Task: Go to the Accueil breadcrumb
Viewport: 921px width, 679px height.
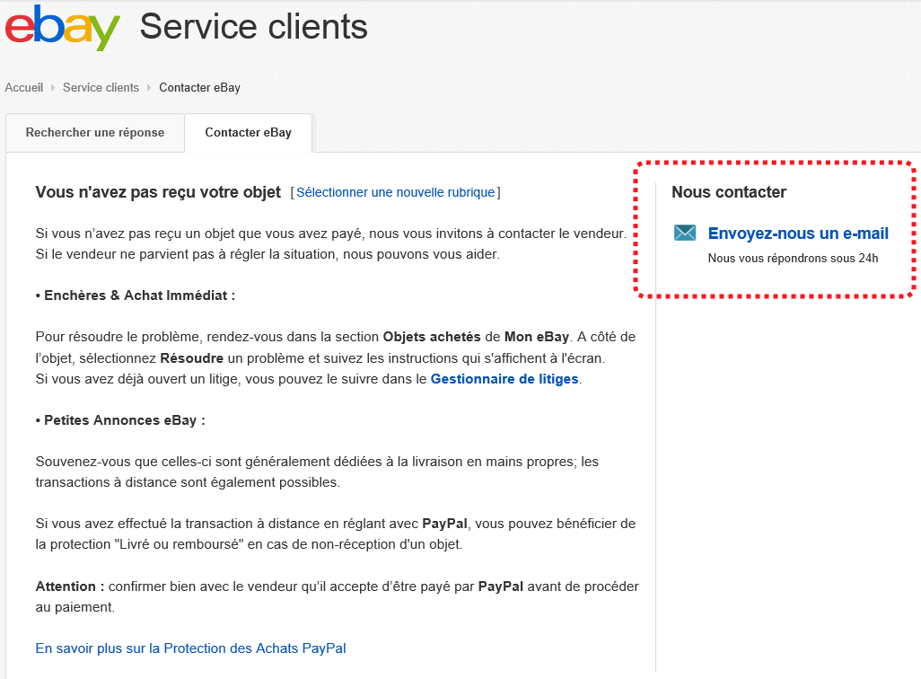Action: pyautogui.click(x=24, y=88)
